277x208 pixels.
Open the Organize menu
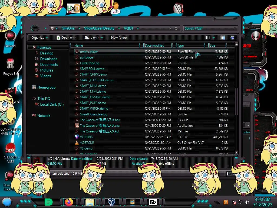(x=39, y=38)
